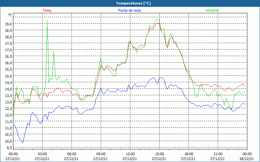
Task: Click the '28/12/21' date label
Action: tap(247, 159)
